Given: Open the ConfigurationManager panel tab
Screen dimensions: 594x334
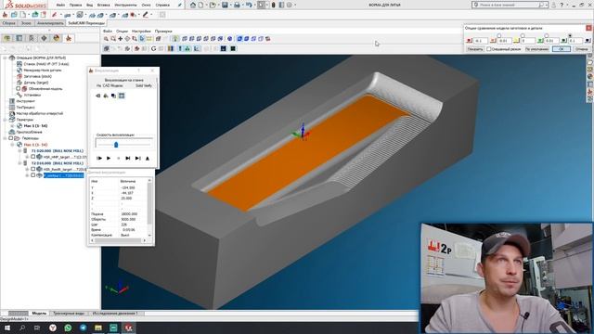Looking at the screenshot, I should coord(32,38).
